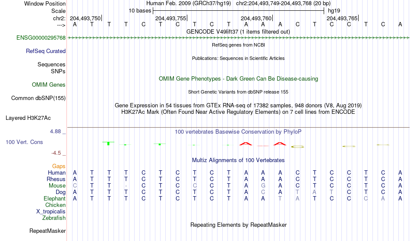This screenshot has height=241, width=410.
Task: Open the Layered H3K27Ac track label
Action: pyautogui.click(x=28, y=118)
